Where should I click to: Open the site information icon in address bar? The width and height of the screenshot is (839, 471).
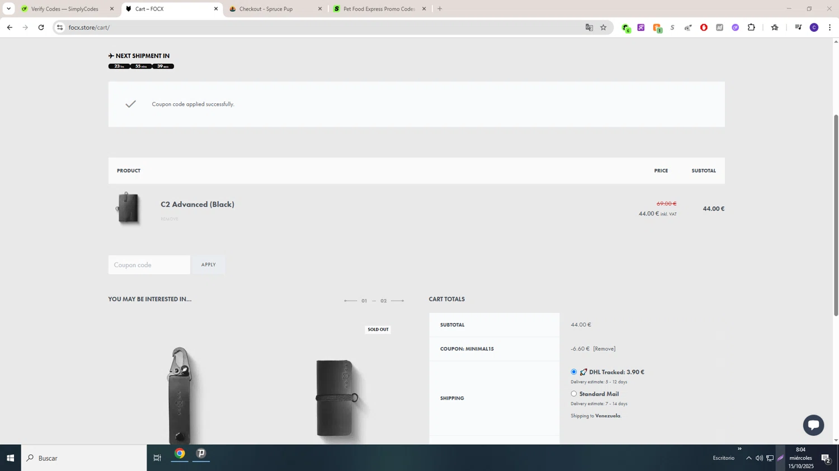(x=60, y=27)
